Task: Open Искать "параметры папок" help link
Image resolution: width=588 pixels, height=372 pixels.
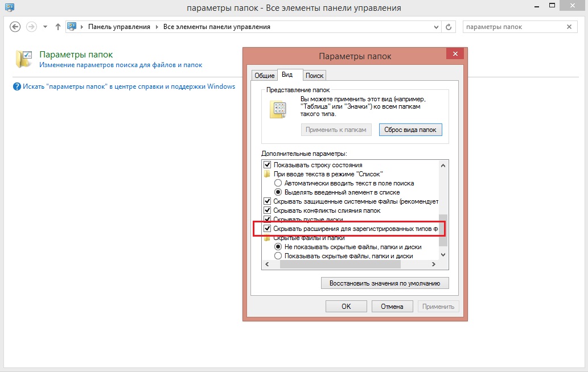Action: [129, 86]
